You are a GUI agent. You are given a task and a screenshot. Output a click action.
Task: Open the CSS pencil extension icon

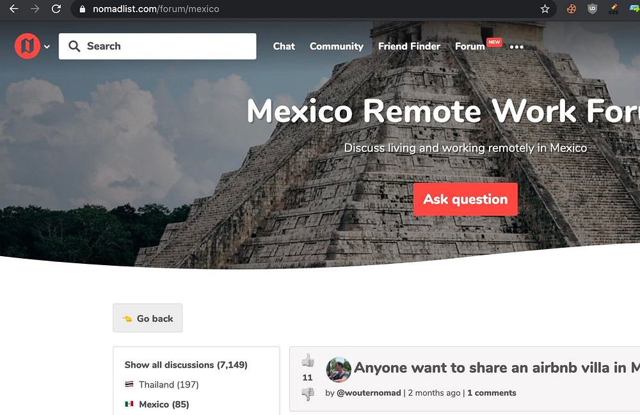[614, 8]
